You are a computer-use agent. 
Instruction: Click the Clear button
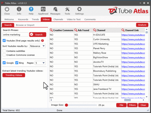[x=143, y=105]
